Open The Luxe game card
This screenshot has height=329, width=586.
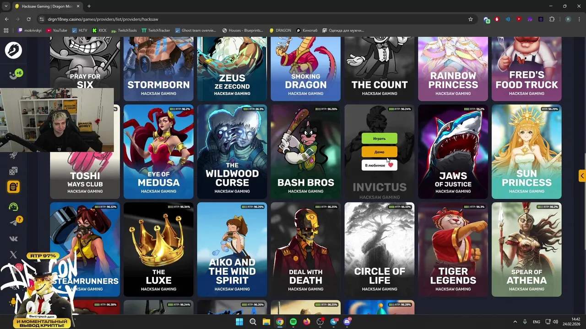pyautogui.click(x=158, y=249)
